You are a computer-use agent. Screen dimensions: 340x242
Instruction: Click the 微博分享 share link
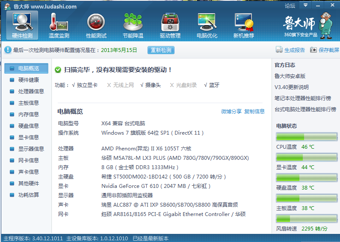pyautogui.click(x=231, y=112)
